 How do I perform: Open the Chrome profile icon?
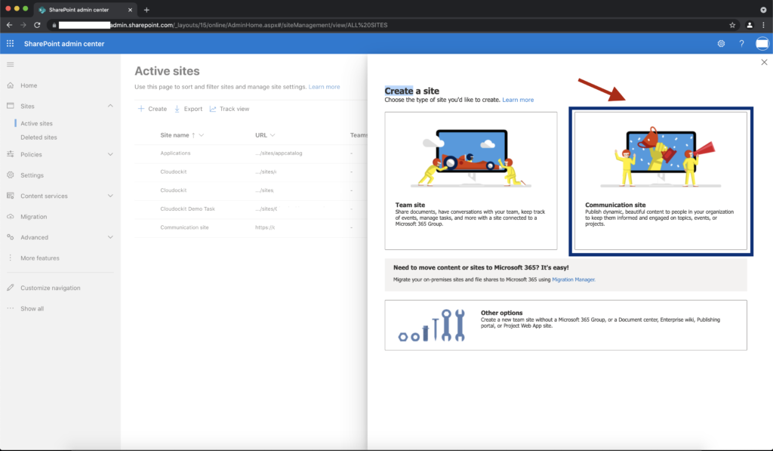(x=750, y=25)
